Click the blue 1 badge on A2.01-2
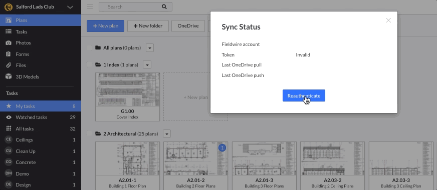437x190 pixels. (222, 148)
